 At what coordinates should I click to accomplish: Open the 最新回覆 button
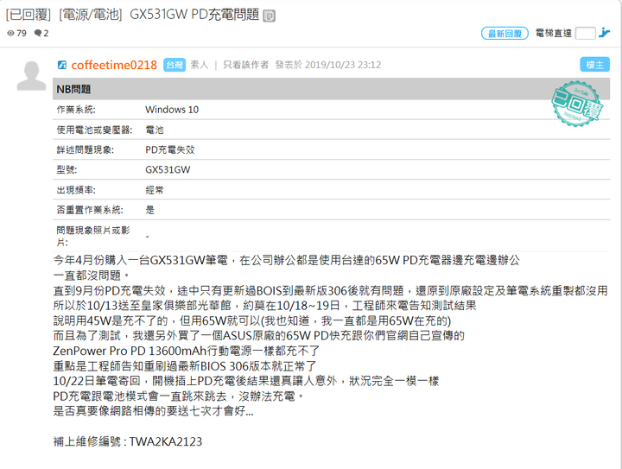click(505, 34)
